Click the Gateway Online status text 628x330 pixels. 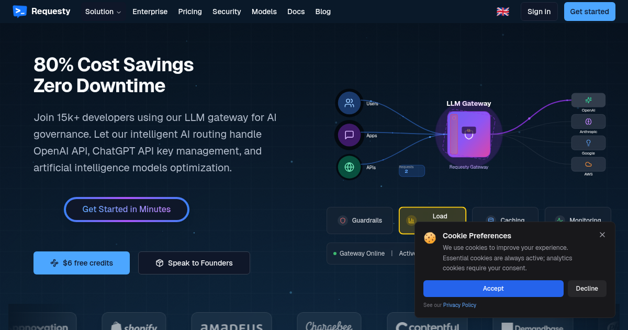pos(362,254)
